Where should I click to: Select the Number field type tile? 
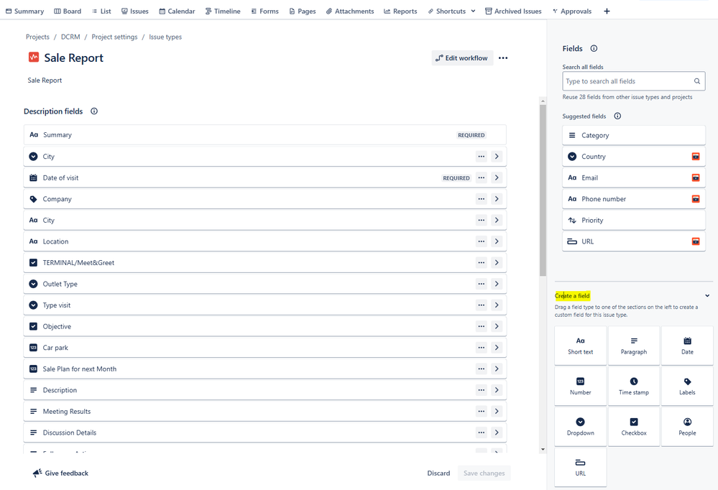[580, 386]
